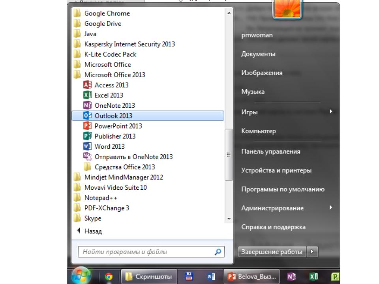Open Панель управления
This screenshot has height=284, width=379.
271,151
